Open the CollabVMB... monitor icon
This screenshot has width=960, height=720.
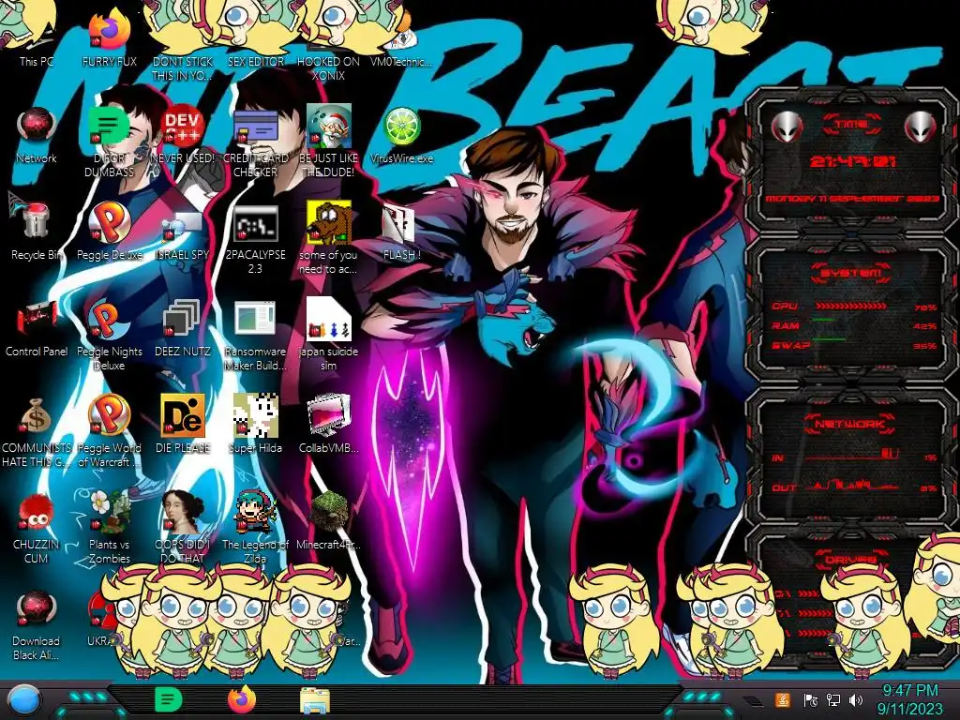329,416
